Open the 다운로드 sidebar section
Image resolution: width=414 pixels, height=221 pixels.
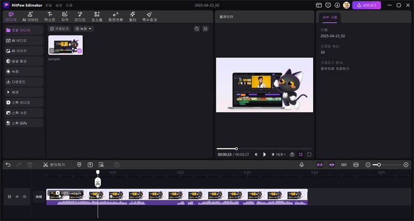(x=24, y=82)
